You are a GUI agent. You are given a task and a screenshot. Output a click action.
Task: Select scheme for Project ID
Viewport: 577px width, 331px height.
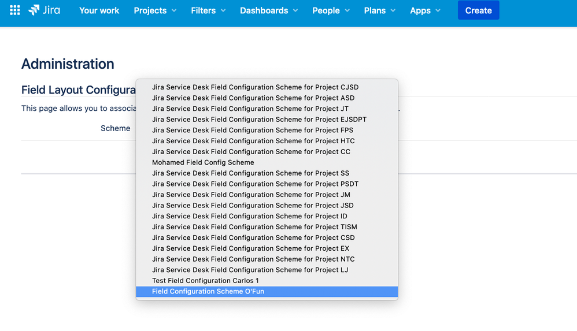[267, 216]
